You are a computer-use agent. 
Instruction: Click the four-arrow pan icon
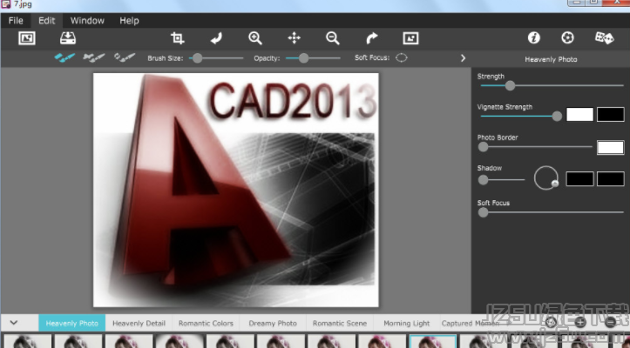click(x=295, y=38)
